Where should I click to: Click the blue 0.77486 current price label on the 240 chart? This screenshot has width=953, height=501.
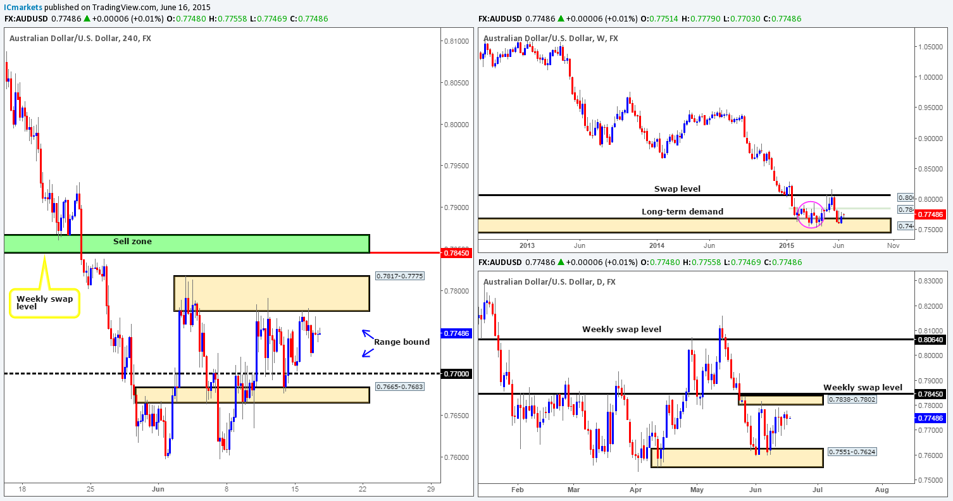pyautogui.click(x=456, y=333)
